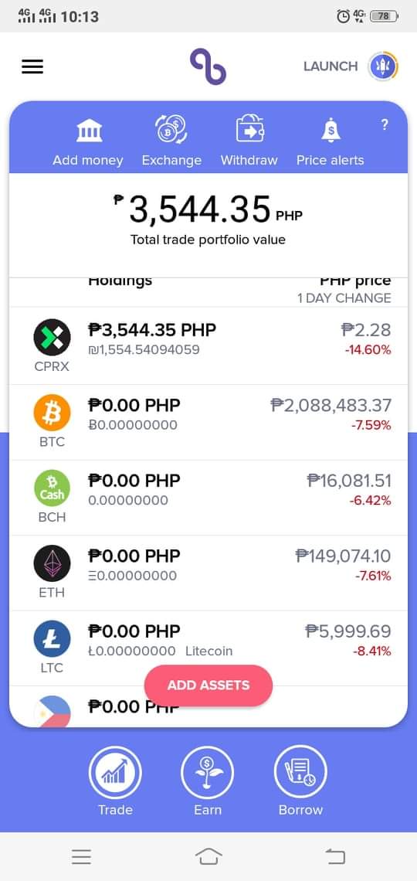Screen dimensions: 417x881
Task: Select the CPRX coin icon
Action: pyautogui.click(x=52, y=337)
